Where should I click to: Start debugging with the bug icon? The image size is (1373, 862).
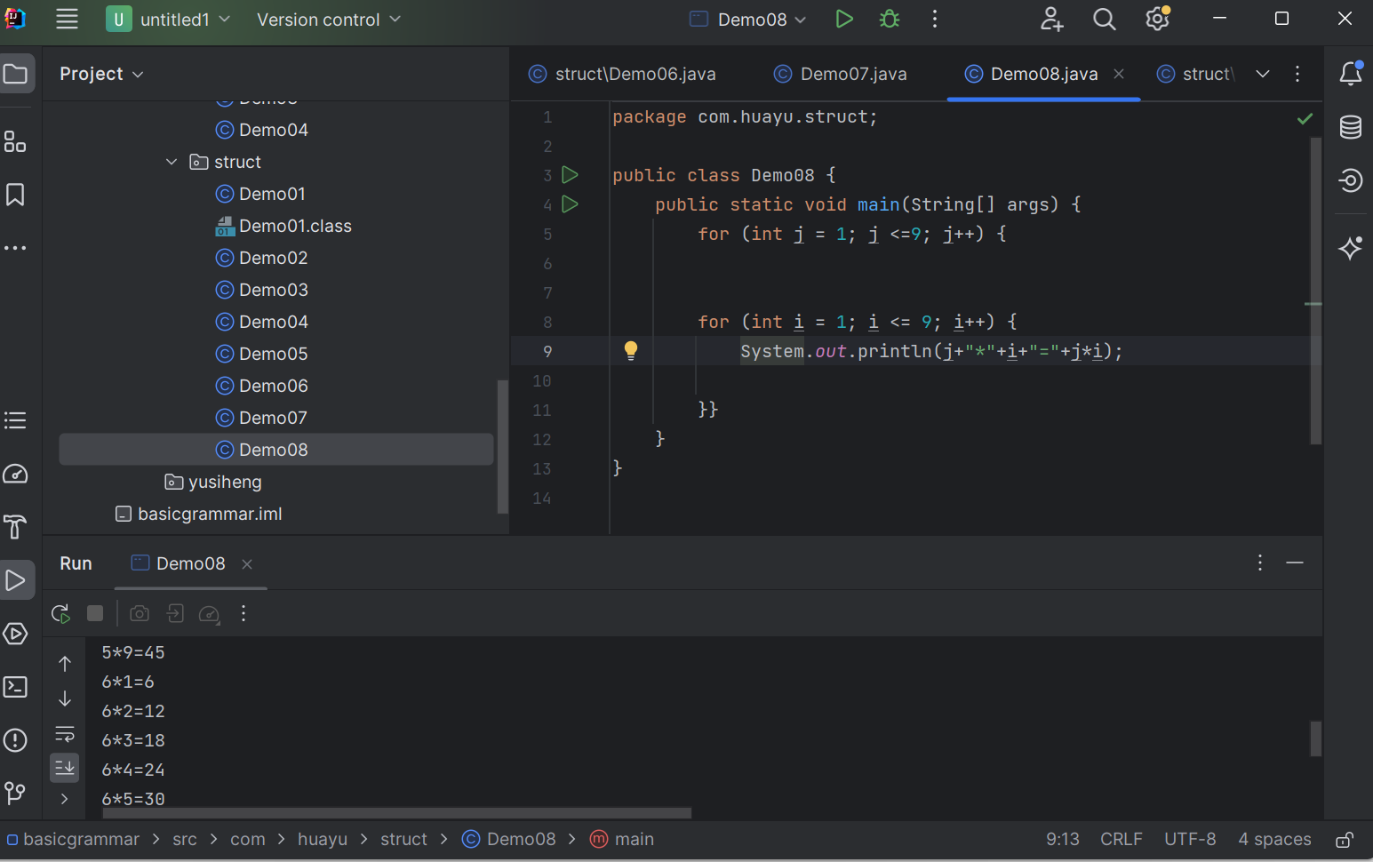coord(889,20)
